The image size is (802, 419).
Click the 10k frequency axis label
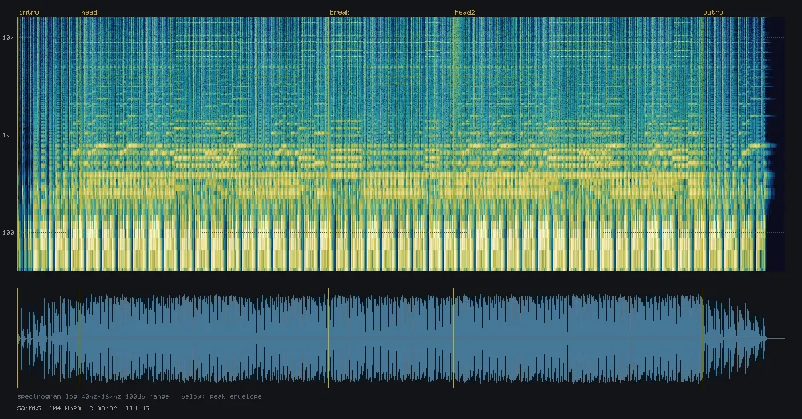point(9,38)
